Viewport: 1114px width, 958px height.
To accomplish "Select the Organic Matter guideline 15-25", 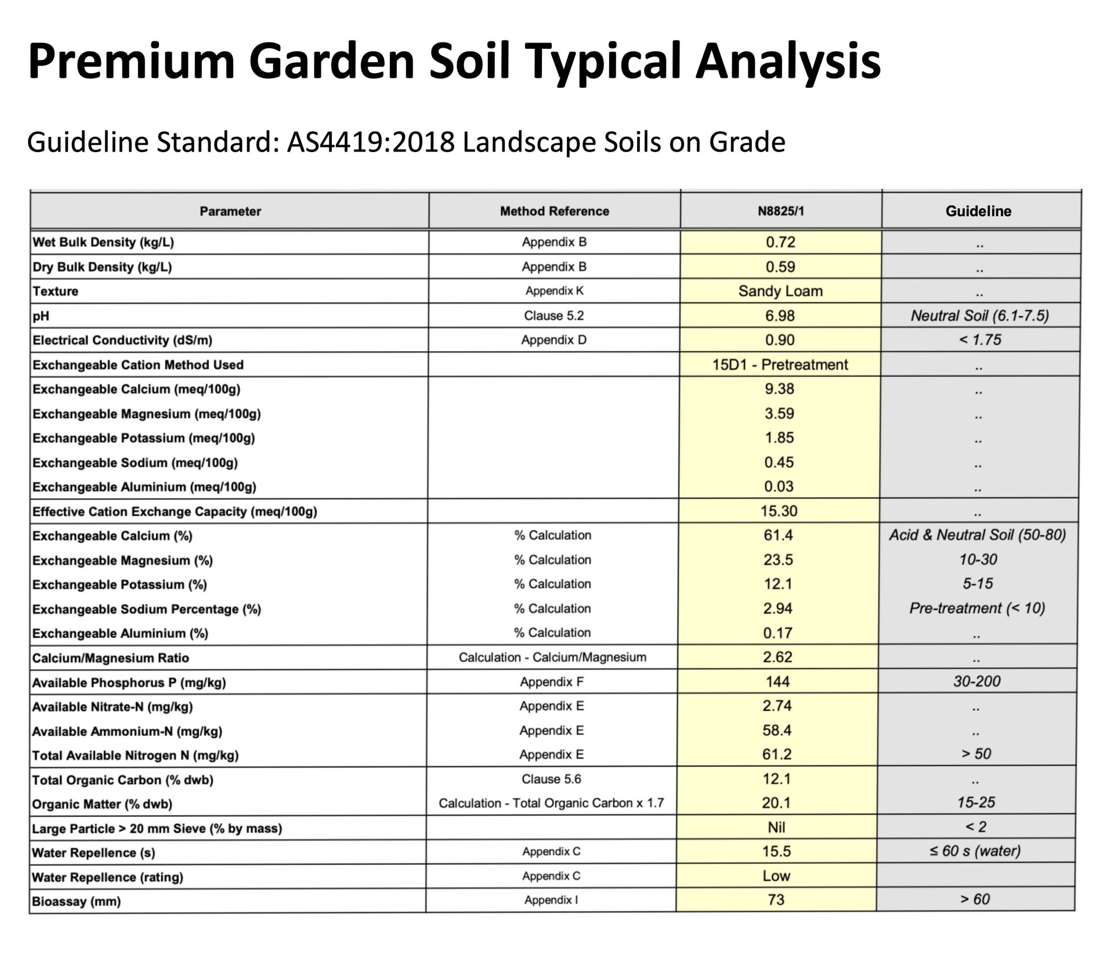I will click(x=978, y=804).
